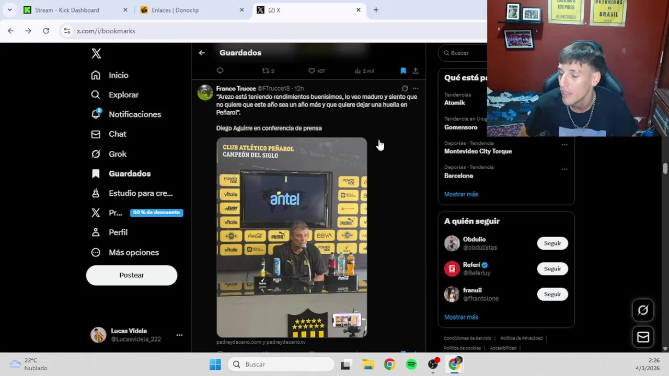Open Perfil person icon
669x376 pixels.
point(96,232)
